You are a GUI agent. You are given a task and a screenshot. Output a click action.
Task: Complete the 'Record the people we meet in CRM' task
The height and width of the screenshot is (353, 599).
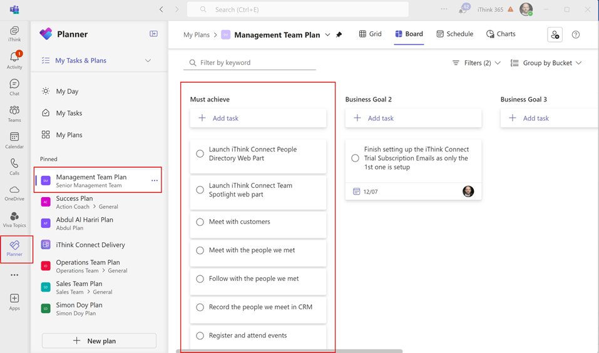tap(200, 307)
